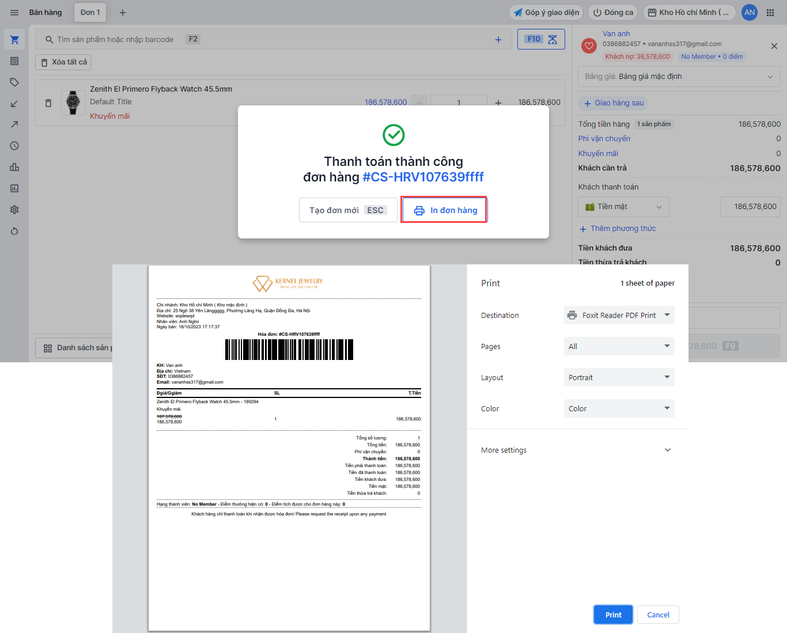Expand the Destination printer dropdown
787x633 pixels.
pyautogui.click(x=619, y=315)
